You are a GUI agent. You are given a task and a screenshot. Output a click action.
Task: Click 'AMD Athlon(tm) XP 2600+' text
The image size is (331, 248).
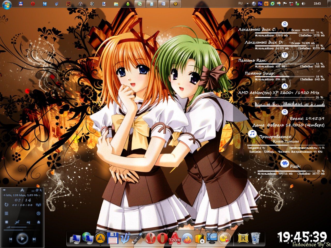[266, 93]
